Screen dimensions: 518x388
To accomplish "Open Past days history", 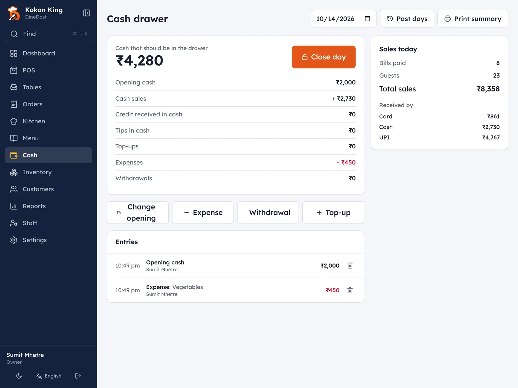I will pos(407,19).
